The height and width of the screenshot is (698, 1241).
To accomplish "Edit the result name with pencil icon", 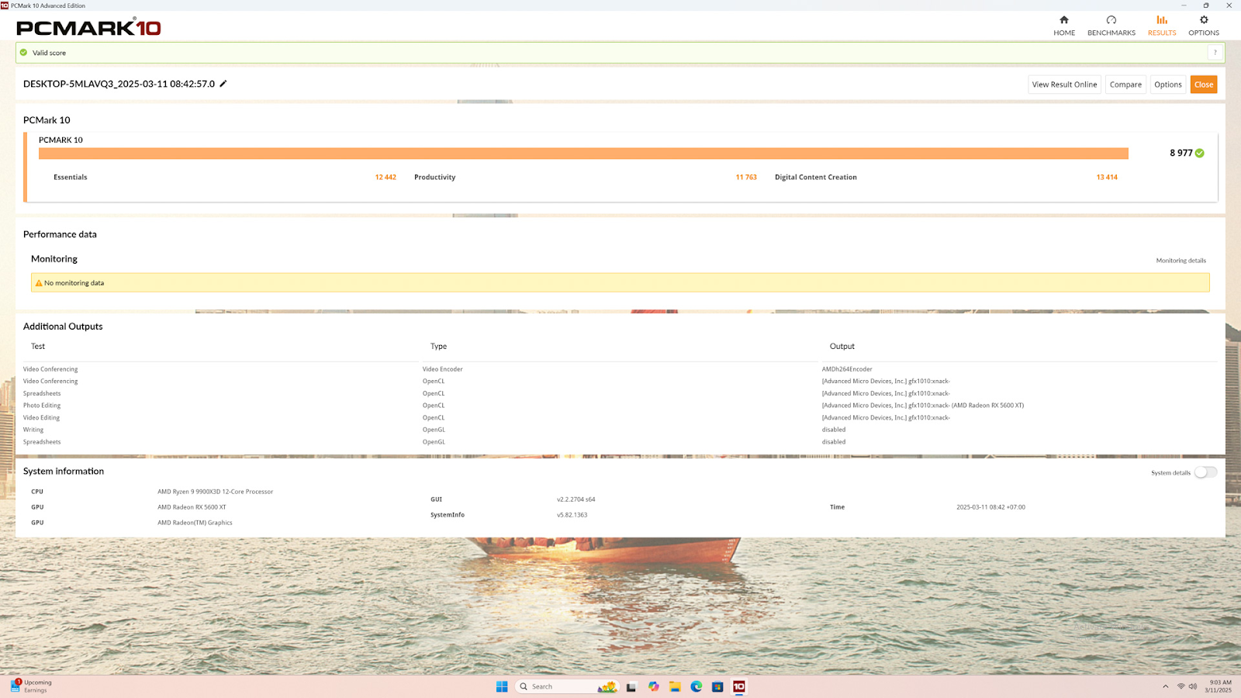I will 223,84.
